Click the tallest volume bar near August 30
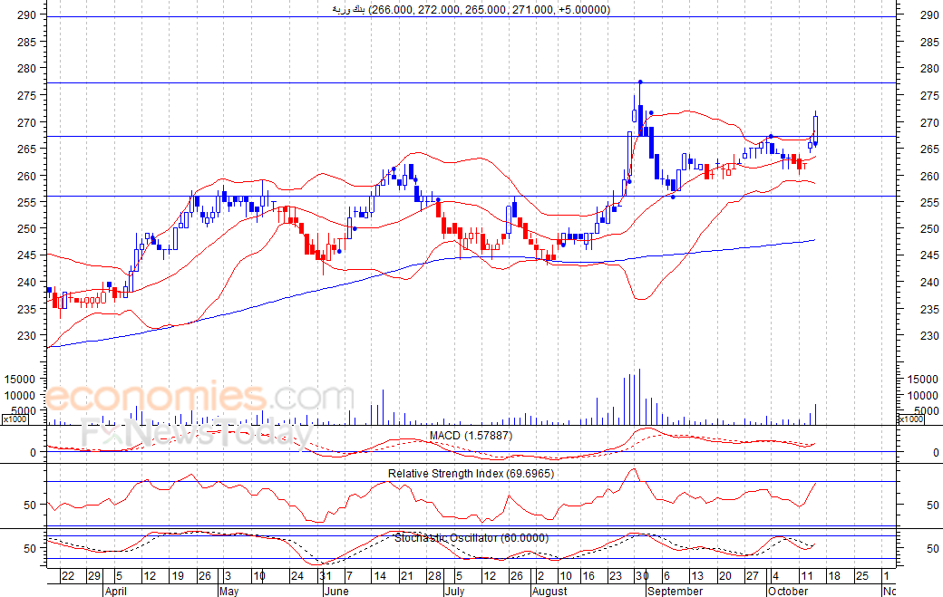 click(639, 397)
